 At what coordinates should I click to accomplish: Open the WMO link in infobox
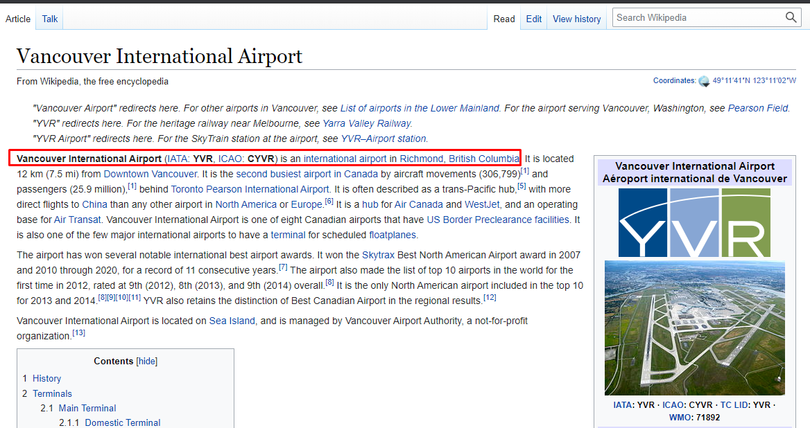click(x=680, y=417)
